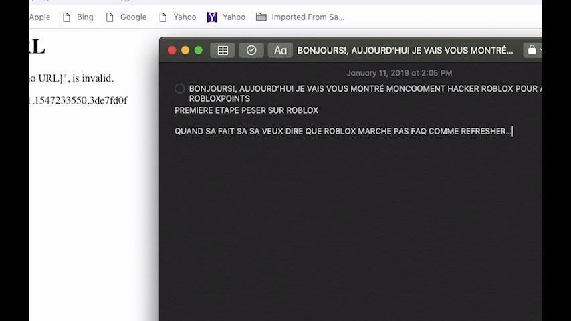Tick the BONJOURS checklist circle
571x321 pixels.
(x=180, y=88)
